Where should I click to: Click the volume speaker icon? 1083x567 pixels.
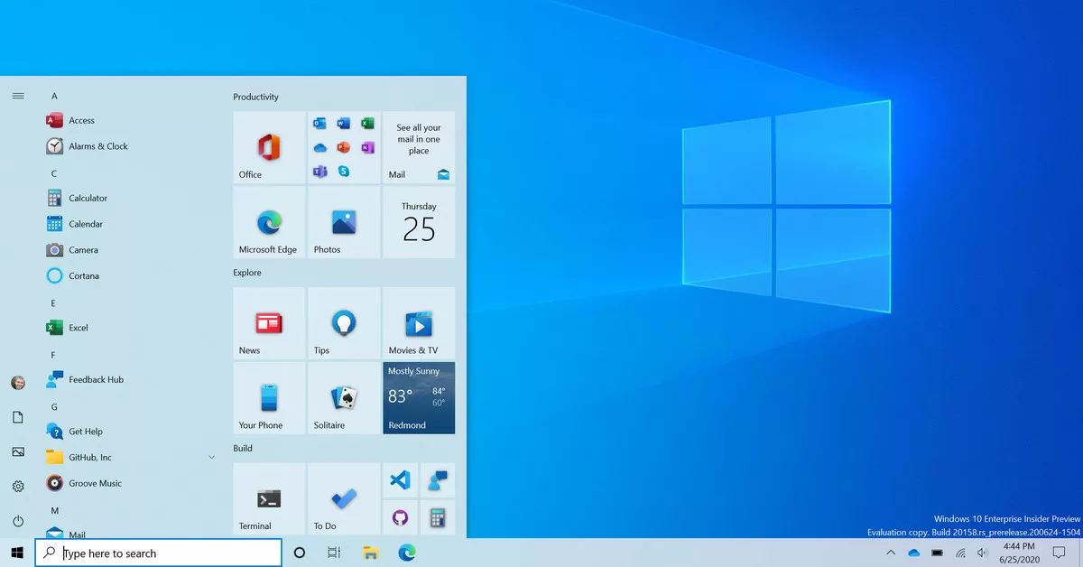coord(983,553)
